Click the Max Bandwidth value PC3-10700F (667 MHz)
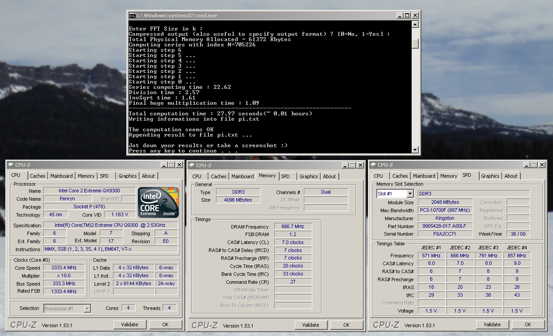 [x=445, y=210]
